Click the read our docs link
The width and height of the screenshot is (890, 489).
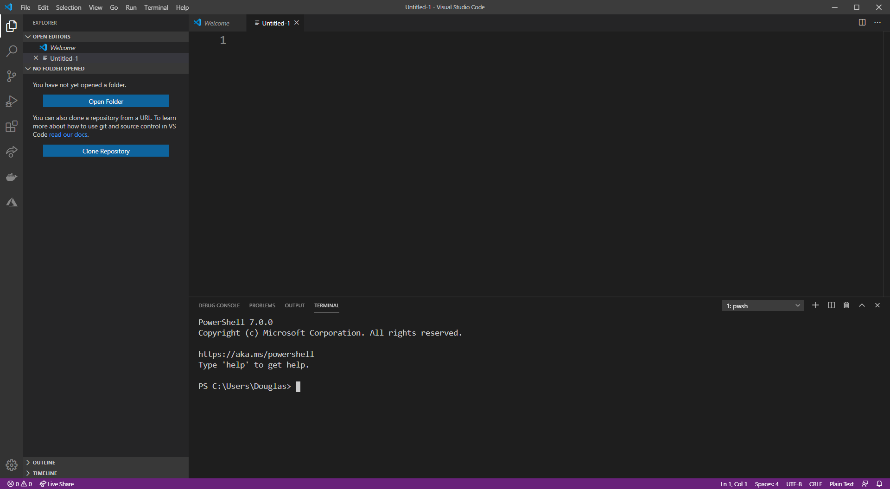point(68,134)
